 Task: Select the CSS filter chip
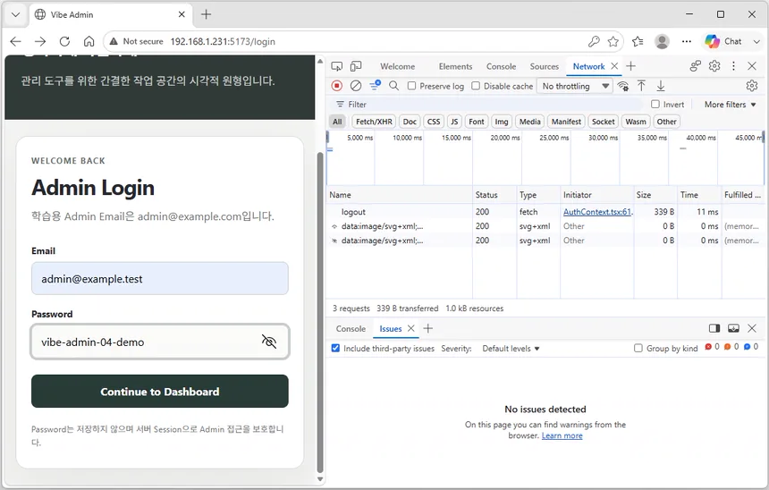434,122
